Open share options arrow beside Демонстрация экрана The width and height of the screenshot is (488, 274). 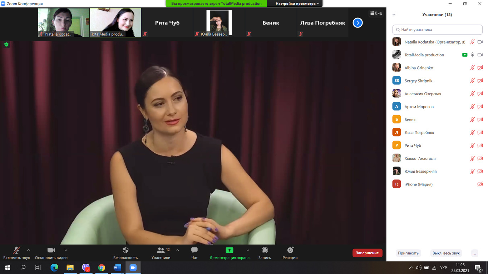pyautogui.click(x=248, y=250)
